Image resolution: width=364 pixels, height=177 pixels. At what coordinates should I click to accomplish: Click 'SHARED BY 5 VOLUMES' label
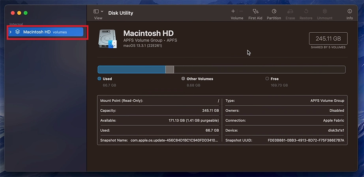pos(328,47)
